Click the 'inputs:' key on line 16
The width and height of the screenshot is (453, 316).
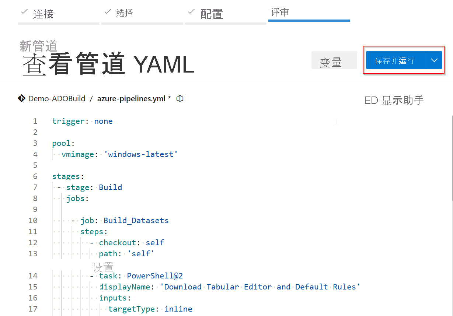point(115,298)
